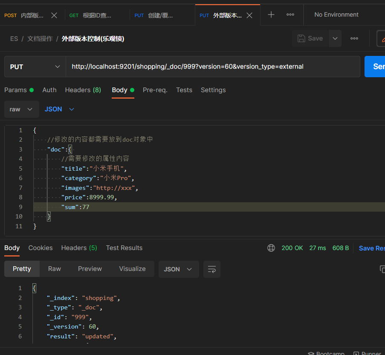This screenshot has width=385, height=355.
Task: Click the 608 B response size
Action: pos(341,248)
